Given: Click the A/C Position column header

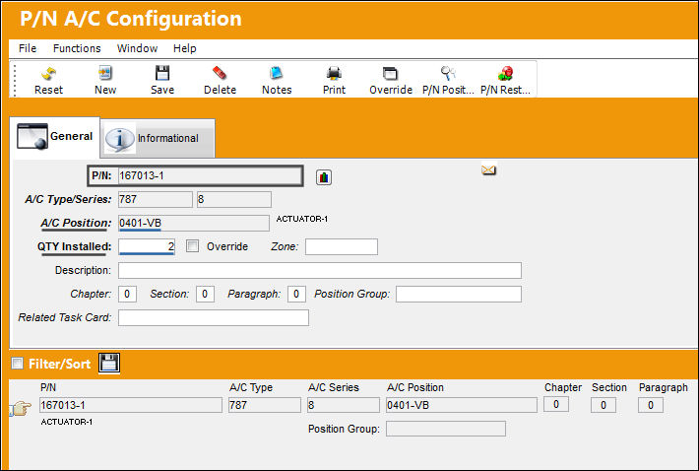Looking at the screenshot, I should tap(415, 387).
